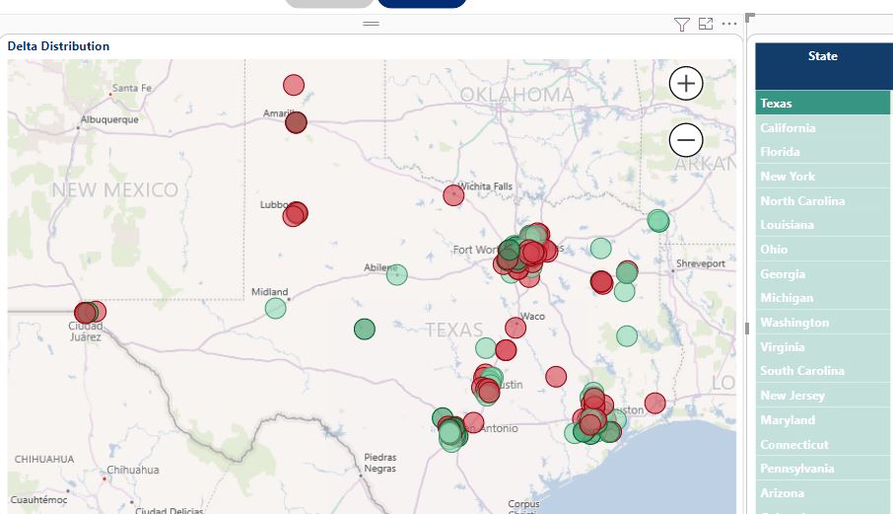Screen dimensions: 893x514
Task: Choose Virginia in the State list
Action: (822, 346)
